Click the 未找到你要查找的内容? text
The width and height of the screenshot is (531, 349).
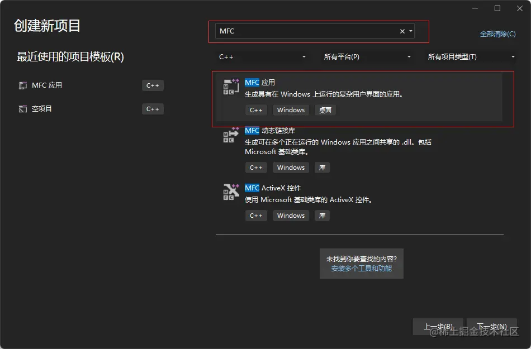[x=361, y=259]
